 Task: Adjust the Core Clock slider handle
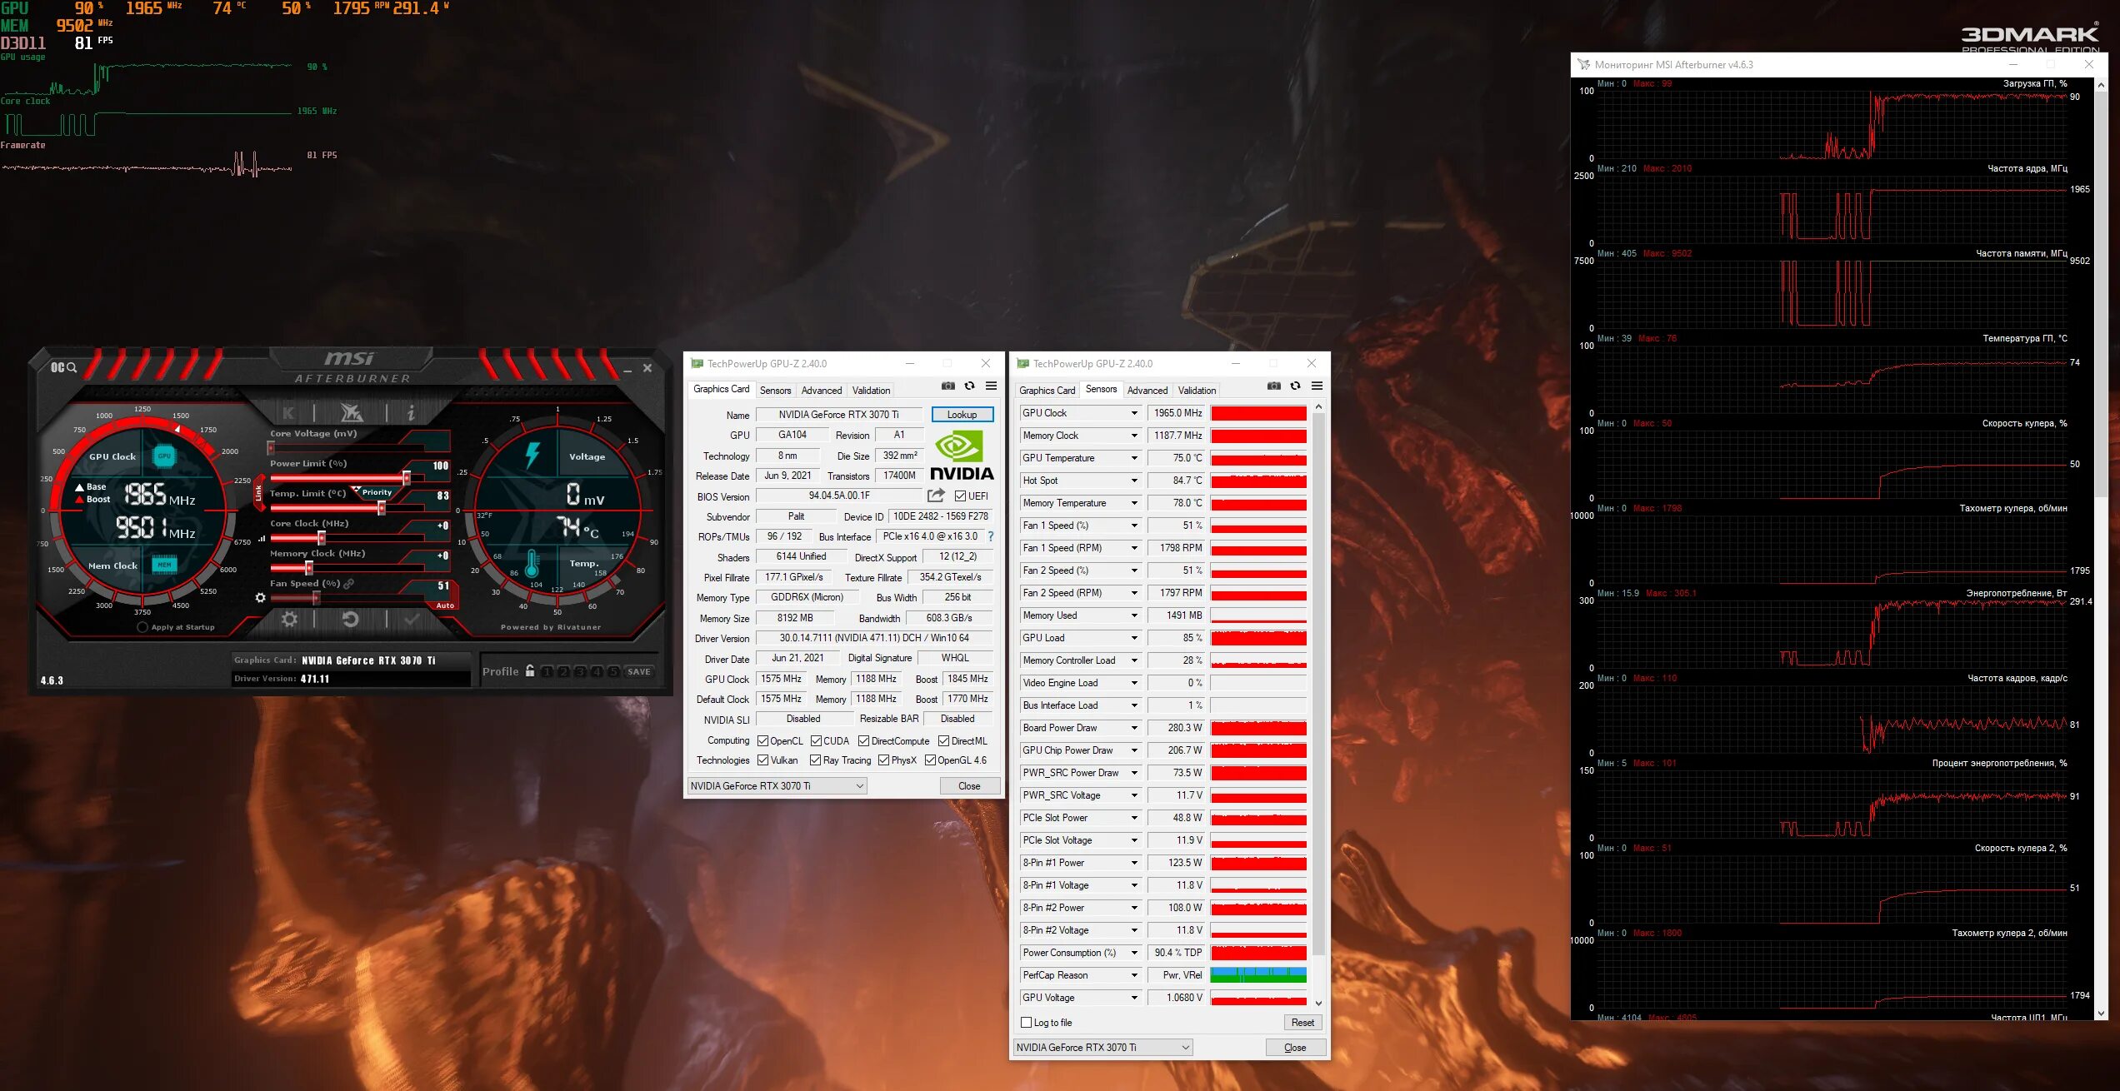(322, 538)
